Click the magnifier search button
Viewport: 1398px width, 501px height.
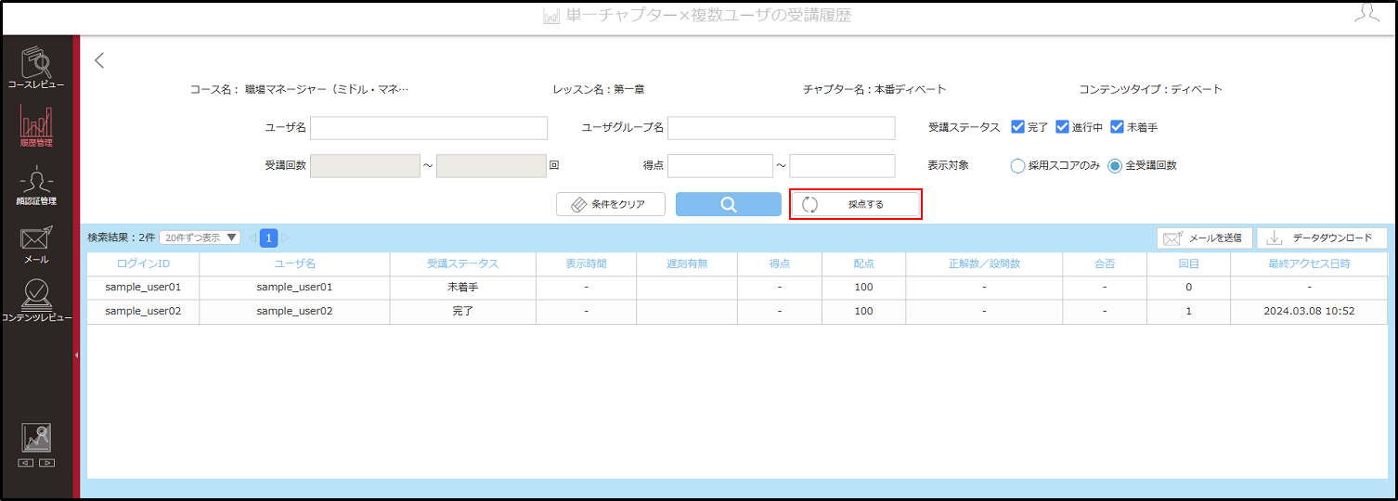(729, 204)
